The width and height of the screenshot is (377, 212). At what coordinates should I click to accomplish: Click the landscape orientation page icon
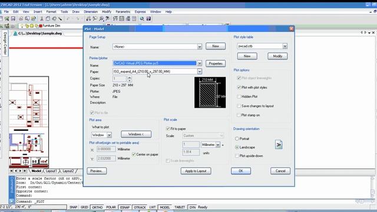point(279,145)
